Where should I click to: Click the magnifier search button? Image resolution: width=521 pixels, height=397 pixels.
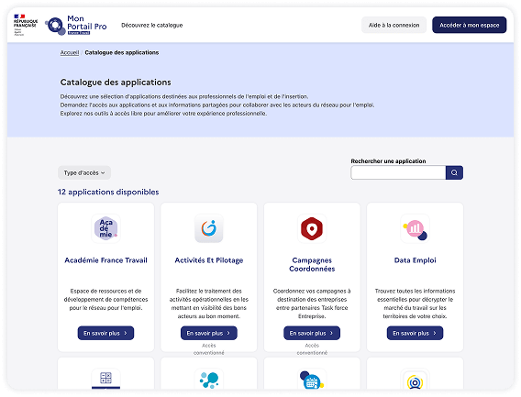[x=454, y=172]
